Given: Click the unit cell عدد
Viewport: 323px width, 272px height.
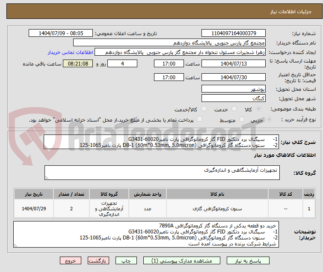Looking at the screenshot, I should (148, 209).
